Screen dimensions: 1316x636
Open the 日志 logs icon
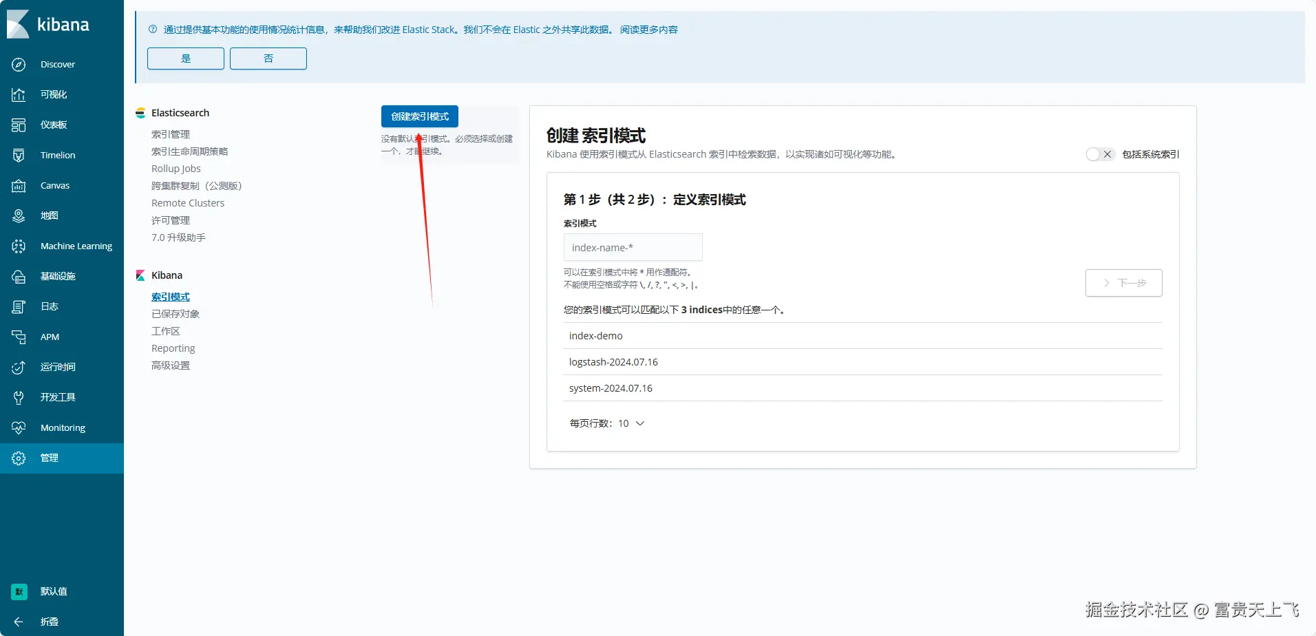coord(19,306)
